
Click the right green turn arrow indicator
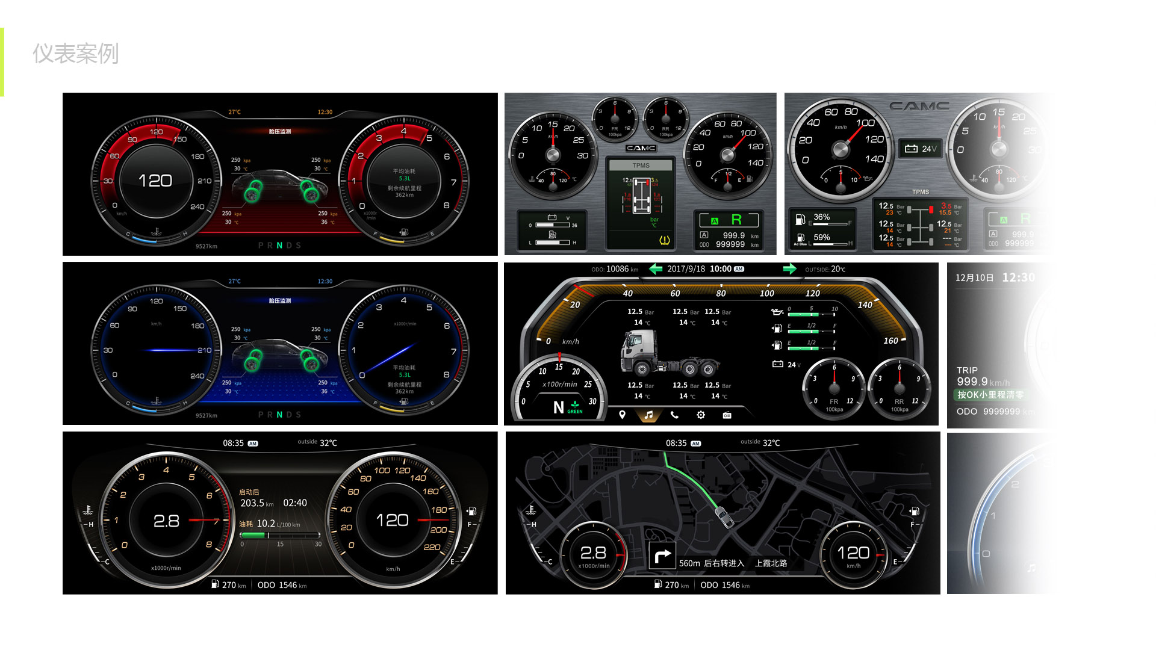point(789,269)
